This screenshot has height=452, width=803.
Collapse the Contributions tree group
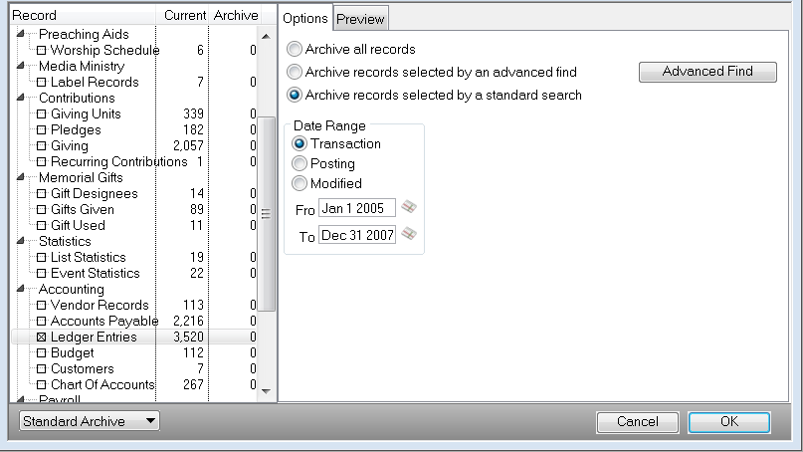[x=21, y=99]
